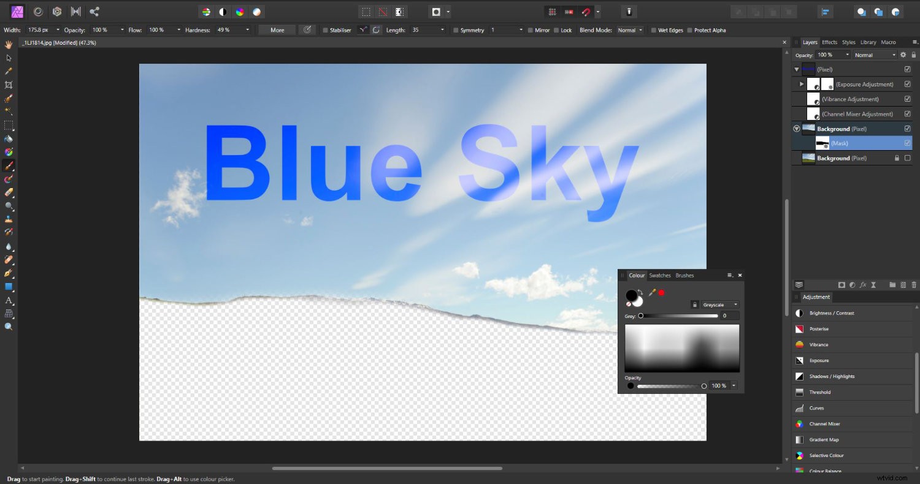This screenshot has height=484, width=920.
Task: Select the Text tool
Action: click(x=8, y=300)
